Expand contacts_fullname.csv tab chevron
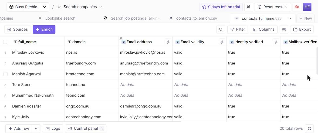Image resolution: width=318 pixels, height=135 pixels. 290,18
